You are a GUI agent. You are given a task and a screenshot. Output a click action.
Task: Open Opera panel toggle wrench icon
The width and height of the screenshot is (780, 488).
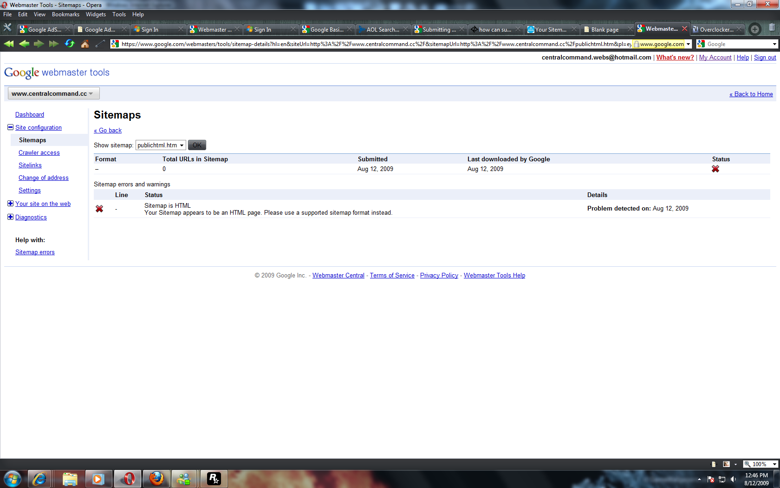coord(7,28)
